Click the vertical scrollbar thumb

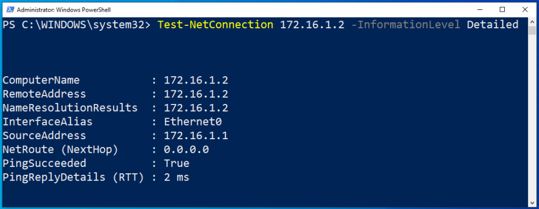tap(532, 30)
